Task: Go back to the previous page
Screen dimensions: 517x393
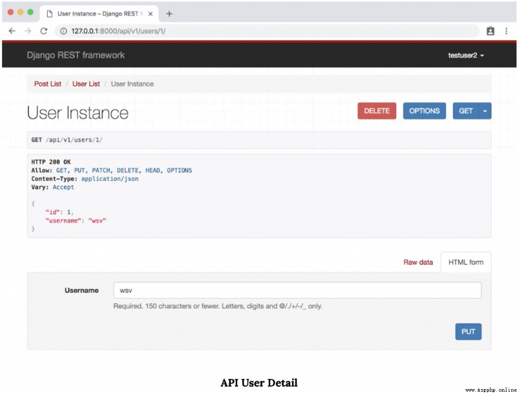Action: point(12,31)
